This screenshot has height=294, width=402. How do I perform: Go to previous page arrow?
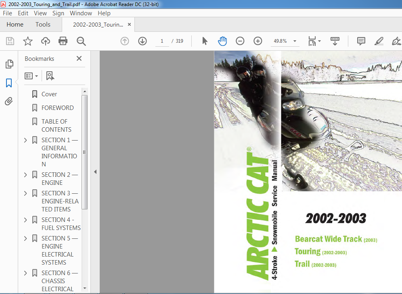(x=125, y=41)
